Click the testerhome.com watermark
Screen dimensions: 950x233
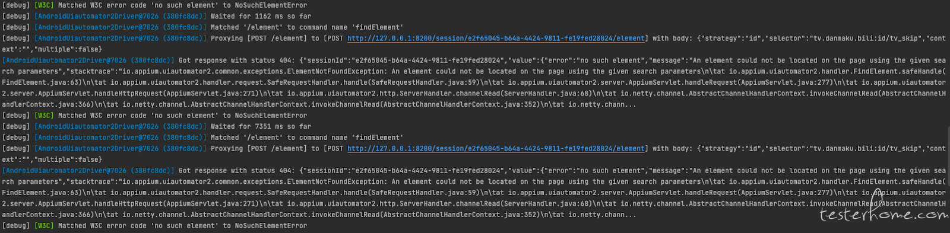(x=883, y=214)
